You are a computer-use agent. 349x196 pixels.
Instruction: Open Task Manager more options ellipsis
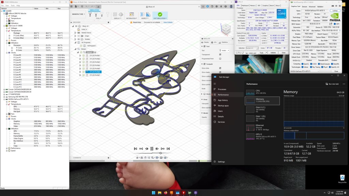pyautogui.click(x=344, y=84)
